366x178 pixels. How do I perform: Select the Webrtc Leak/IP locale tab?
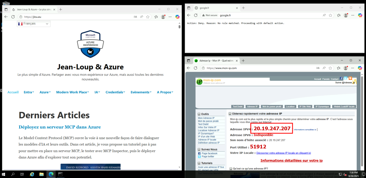pyautogui.click(x=344, y=106)
